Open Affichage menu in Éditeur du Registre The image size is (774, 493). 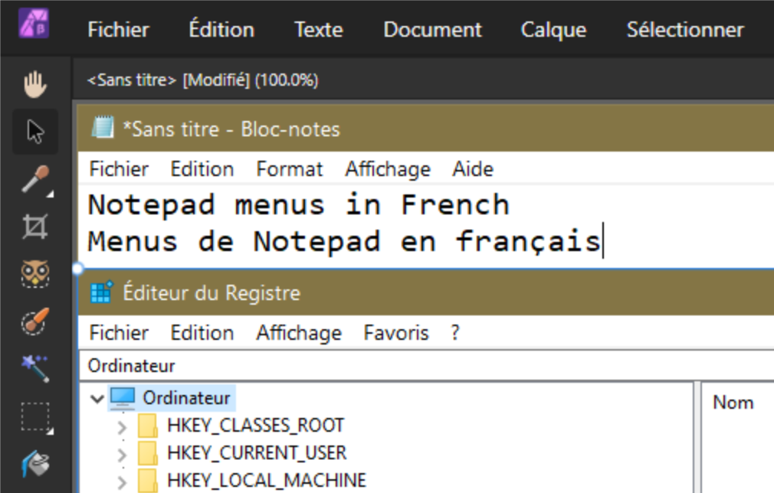[x=299, y=333]
